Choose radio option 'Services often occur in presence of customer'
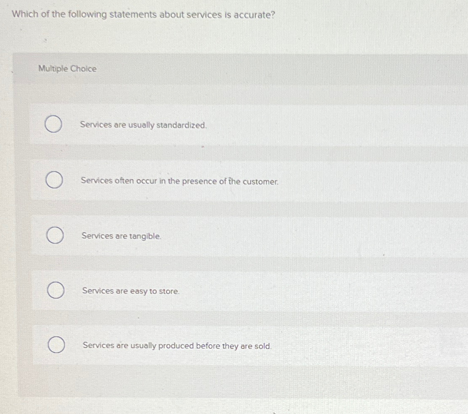This screenshot has height=414, width=468. tap(55, 180)
